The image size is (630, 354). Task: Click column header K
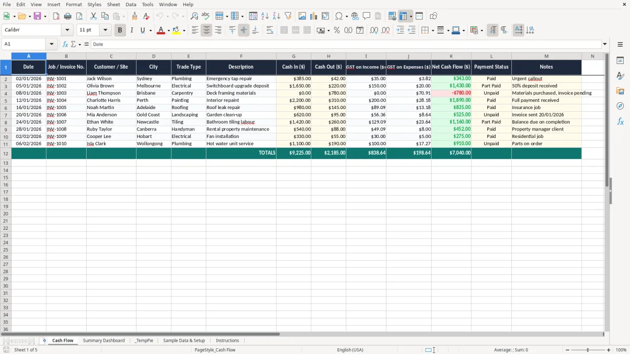coord(451,56)
